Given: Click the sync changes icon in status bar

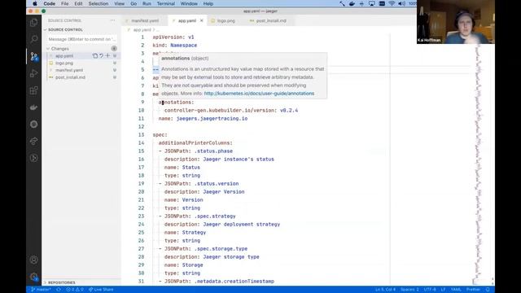Looking at the screenshot, I should click(59, 290).
